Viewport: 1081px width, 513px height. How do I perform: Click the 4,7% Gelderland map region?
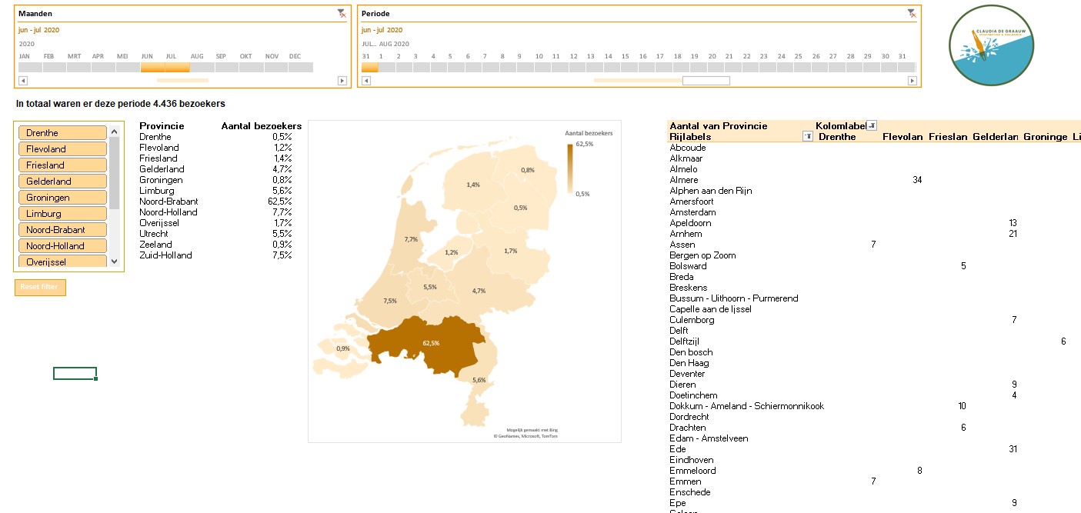(x=479, y=291)
